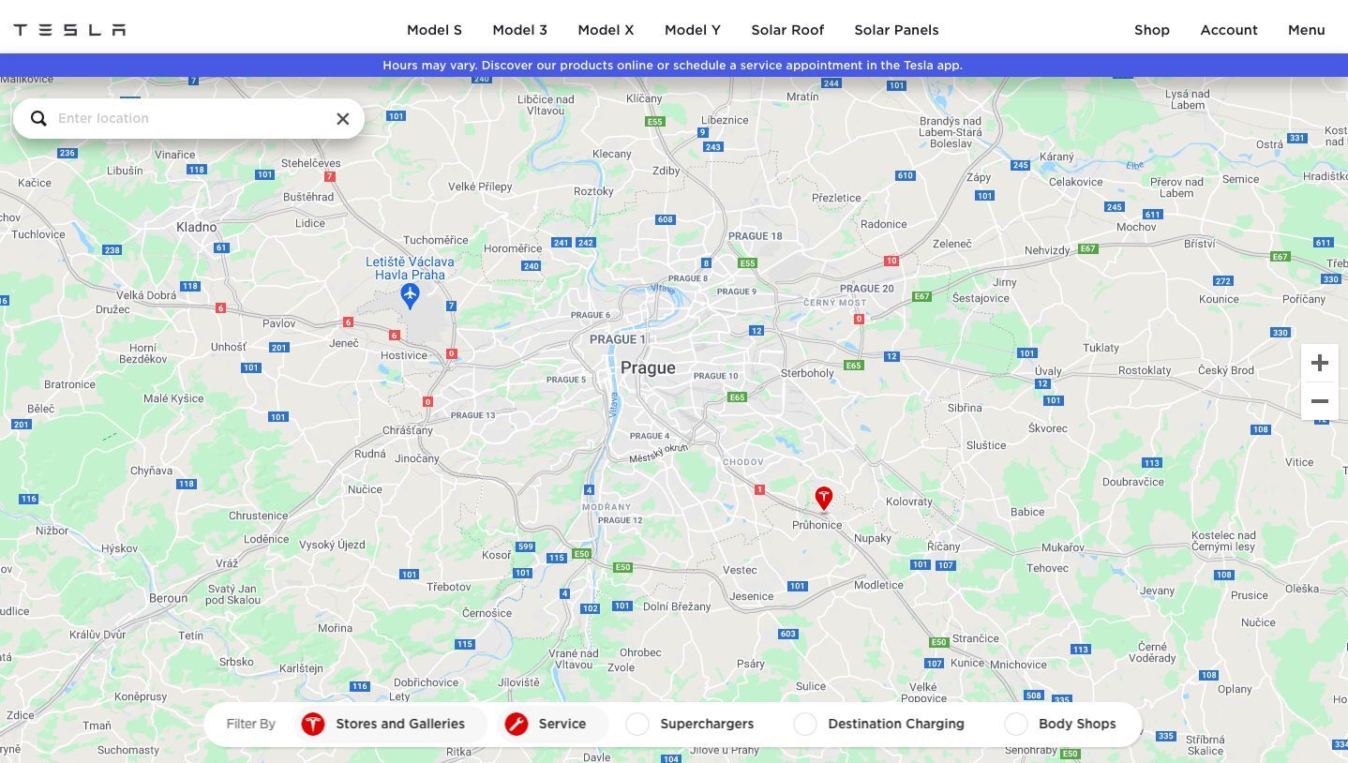
Task: Go to the Account page
Action: (1228, 29)
